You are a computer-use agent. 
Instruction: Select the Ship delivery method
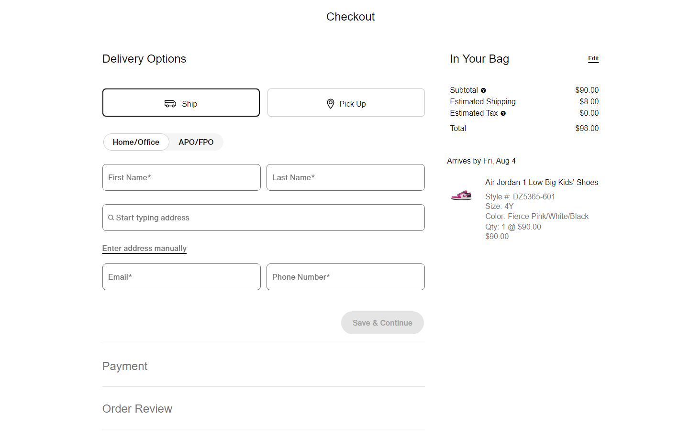click(x=181, y=102)
